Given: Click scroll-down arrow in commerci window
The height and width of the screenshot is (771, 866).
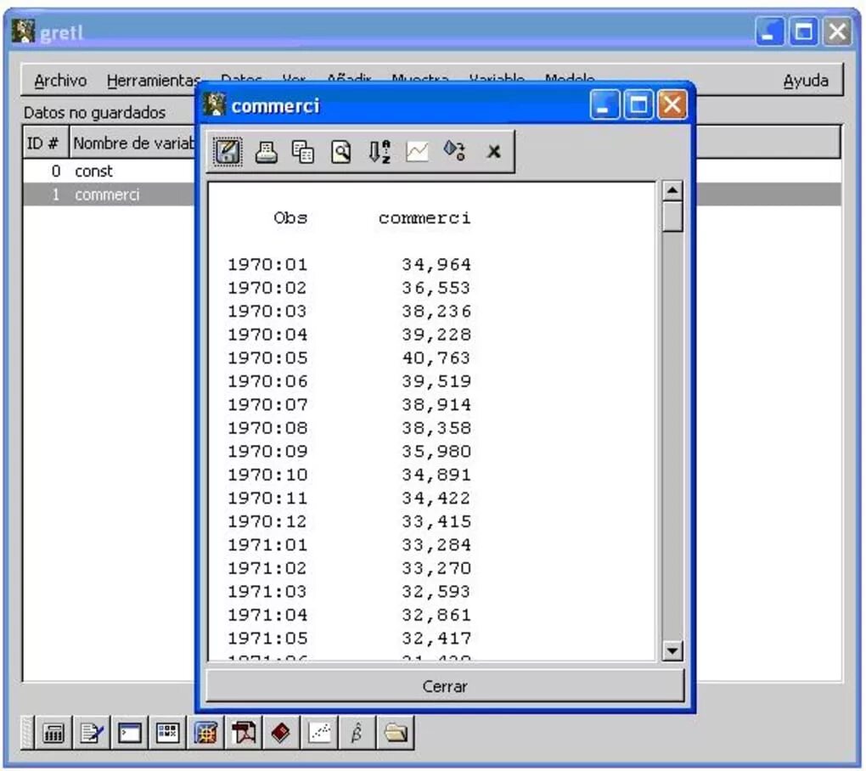Looking at the screenshot, I should [x=672, y=650].
